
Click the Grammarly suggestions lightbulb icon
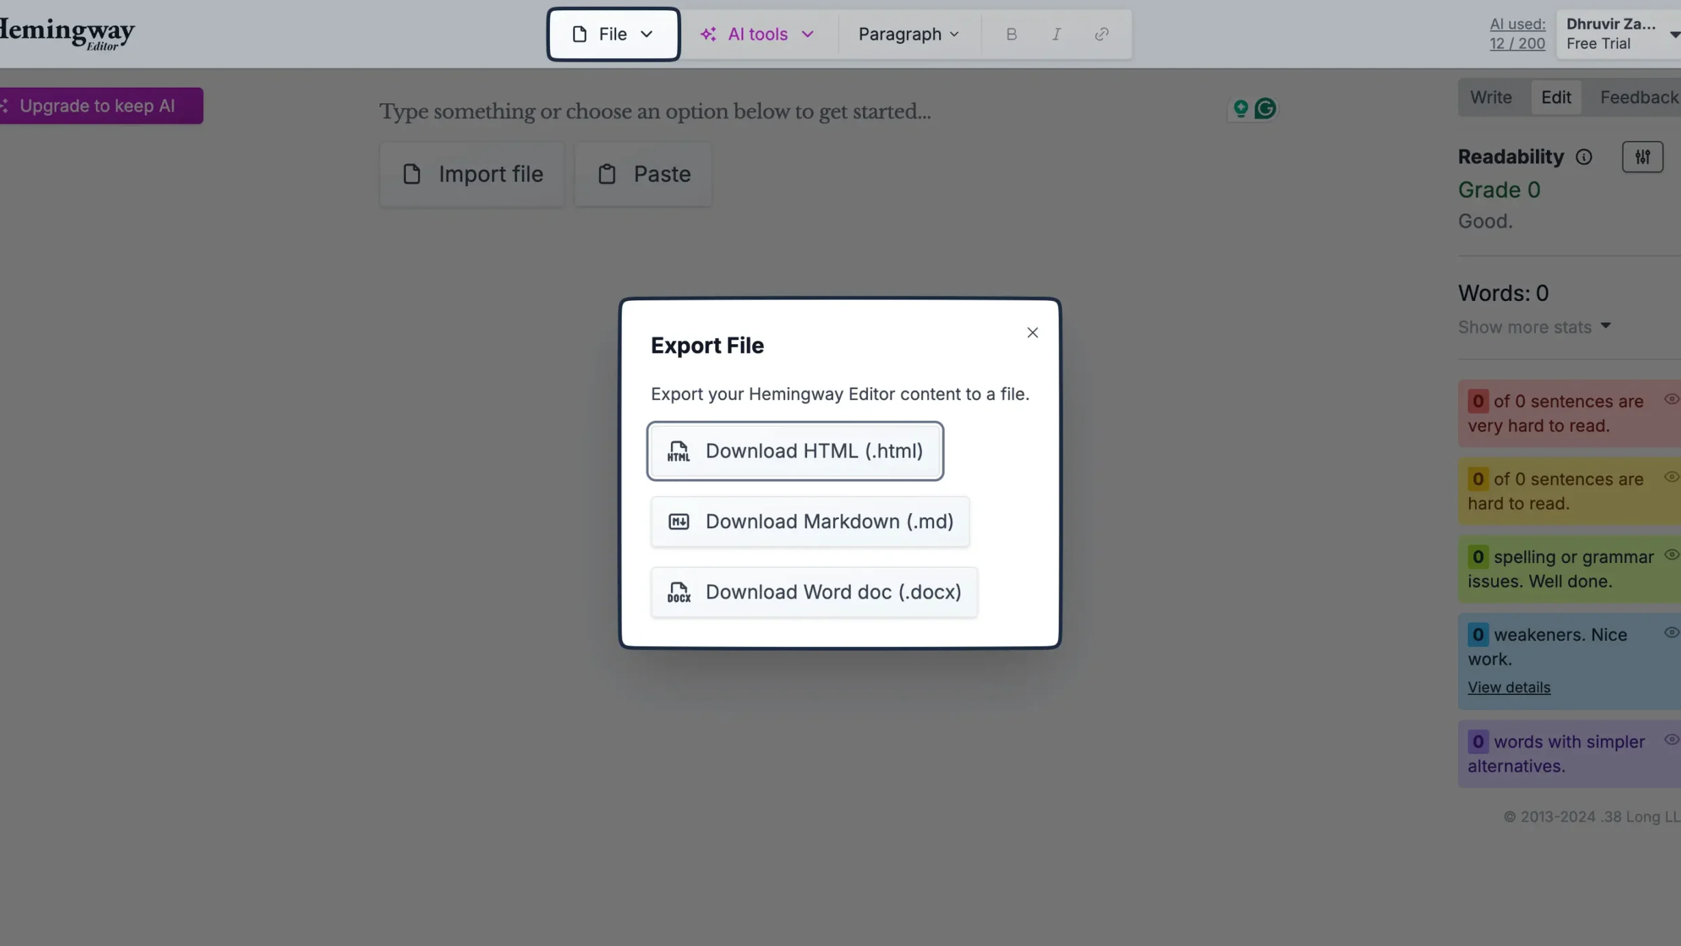point(1240,108)
